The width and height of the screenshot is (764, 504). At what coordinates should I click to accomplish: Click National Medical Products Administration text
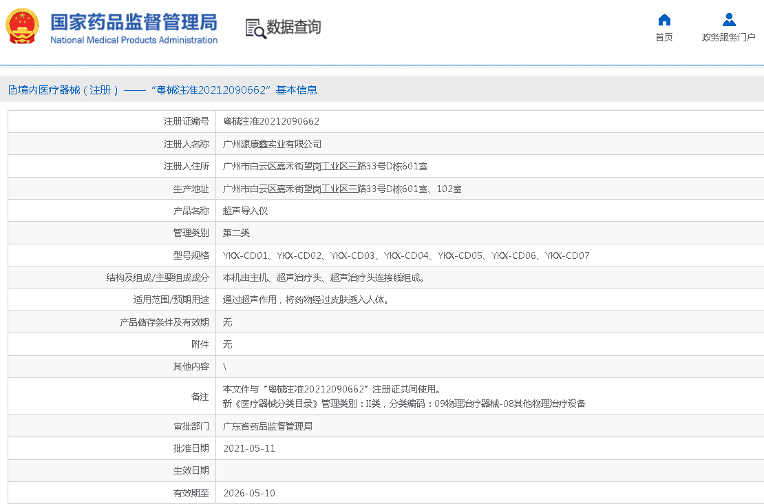(x=134, y=40)
